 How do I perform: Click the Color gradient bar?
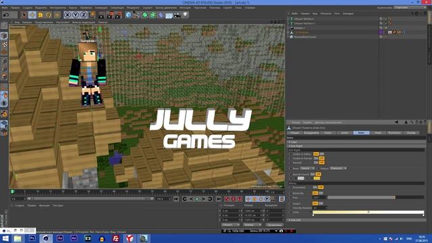369,212
